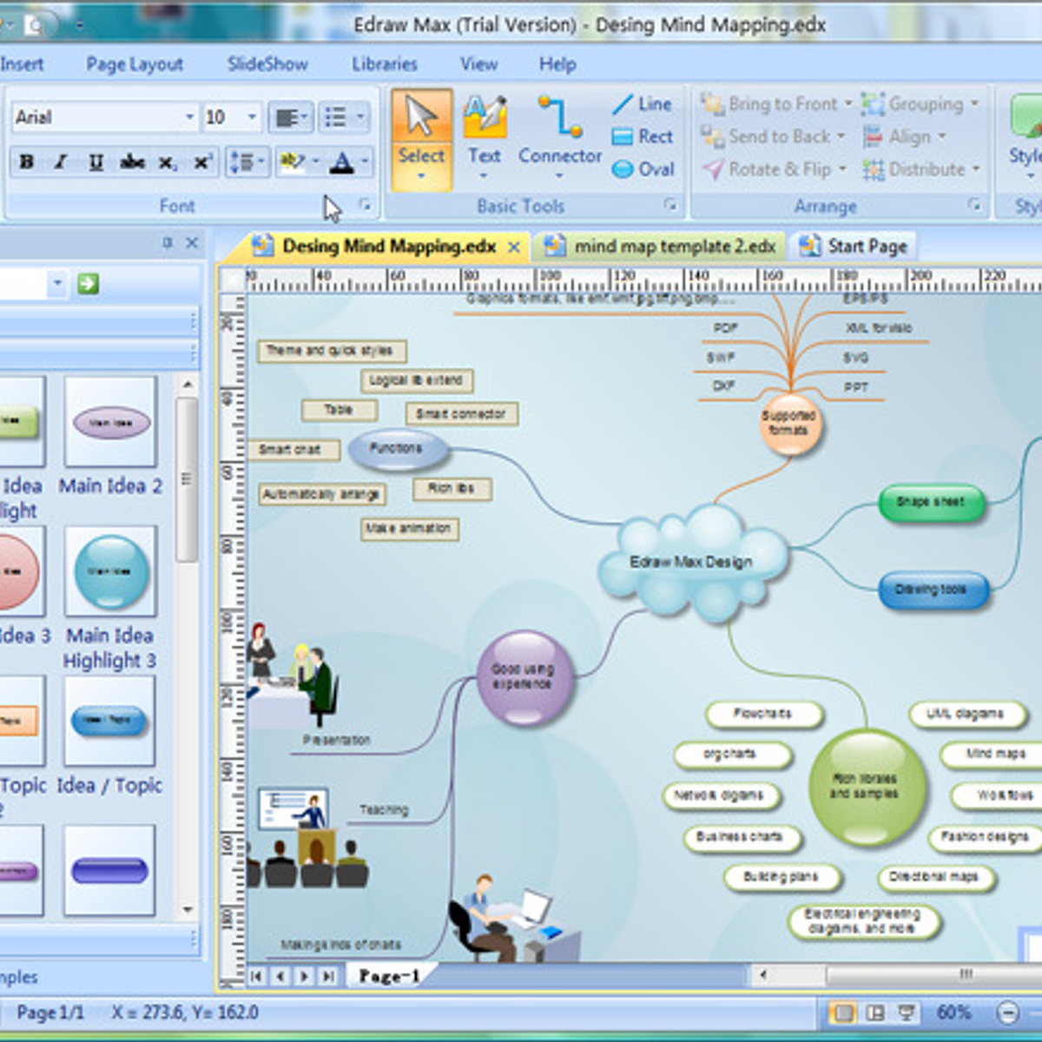1042x1042 pixels.
Task: Open the font size 10 dropdown
Action: (253, 117)
